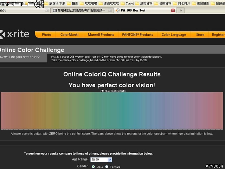Select the Male gender radio button
Viewport: 225px width, 169px height.
(x=93, y=167)
